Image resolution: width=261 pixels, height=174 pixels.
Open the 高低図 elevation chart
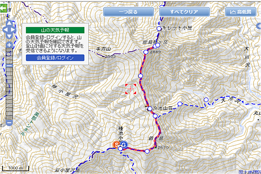click(241, 12)
